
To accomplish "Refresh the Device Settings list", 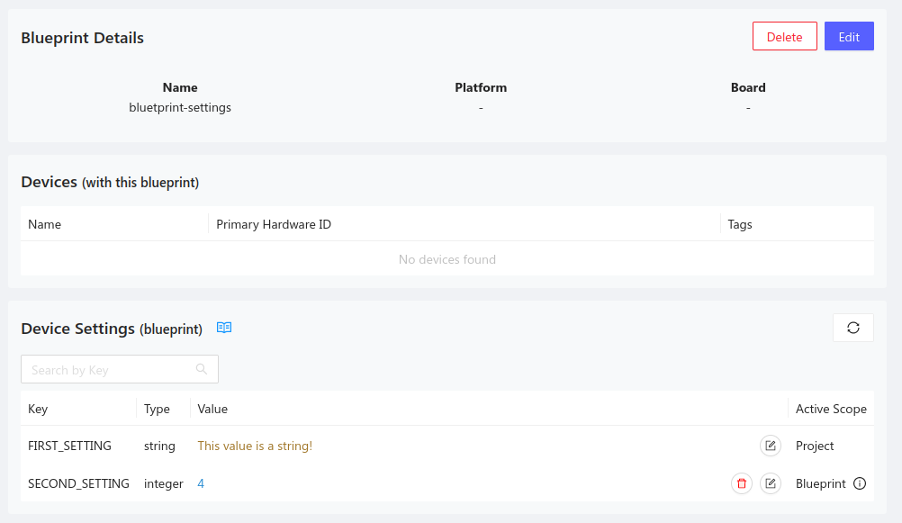I will click(x=852, y=328).
